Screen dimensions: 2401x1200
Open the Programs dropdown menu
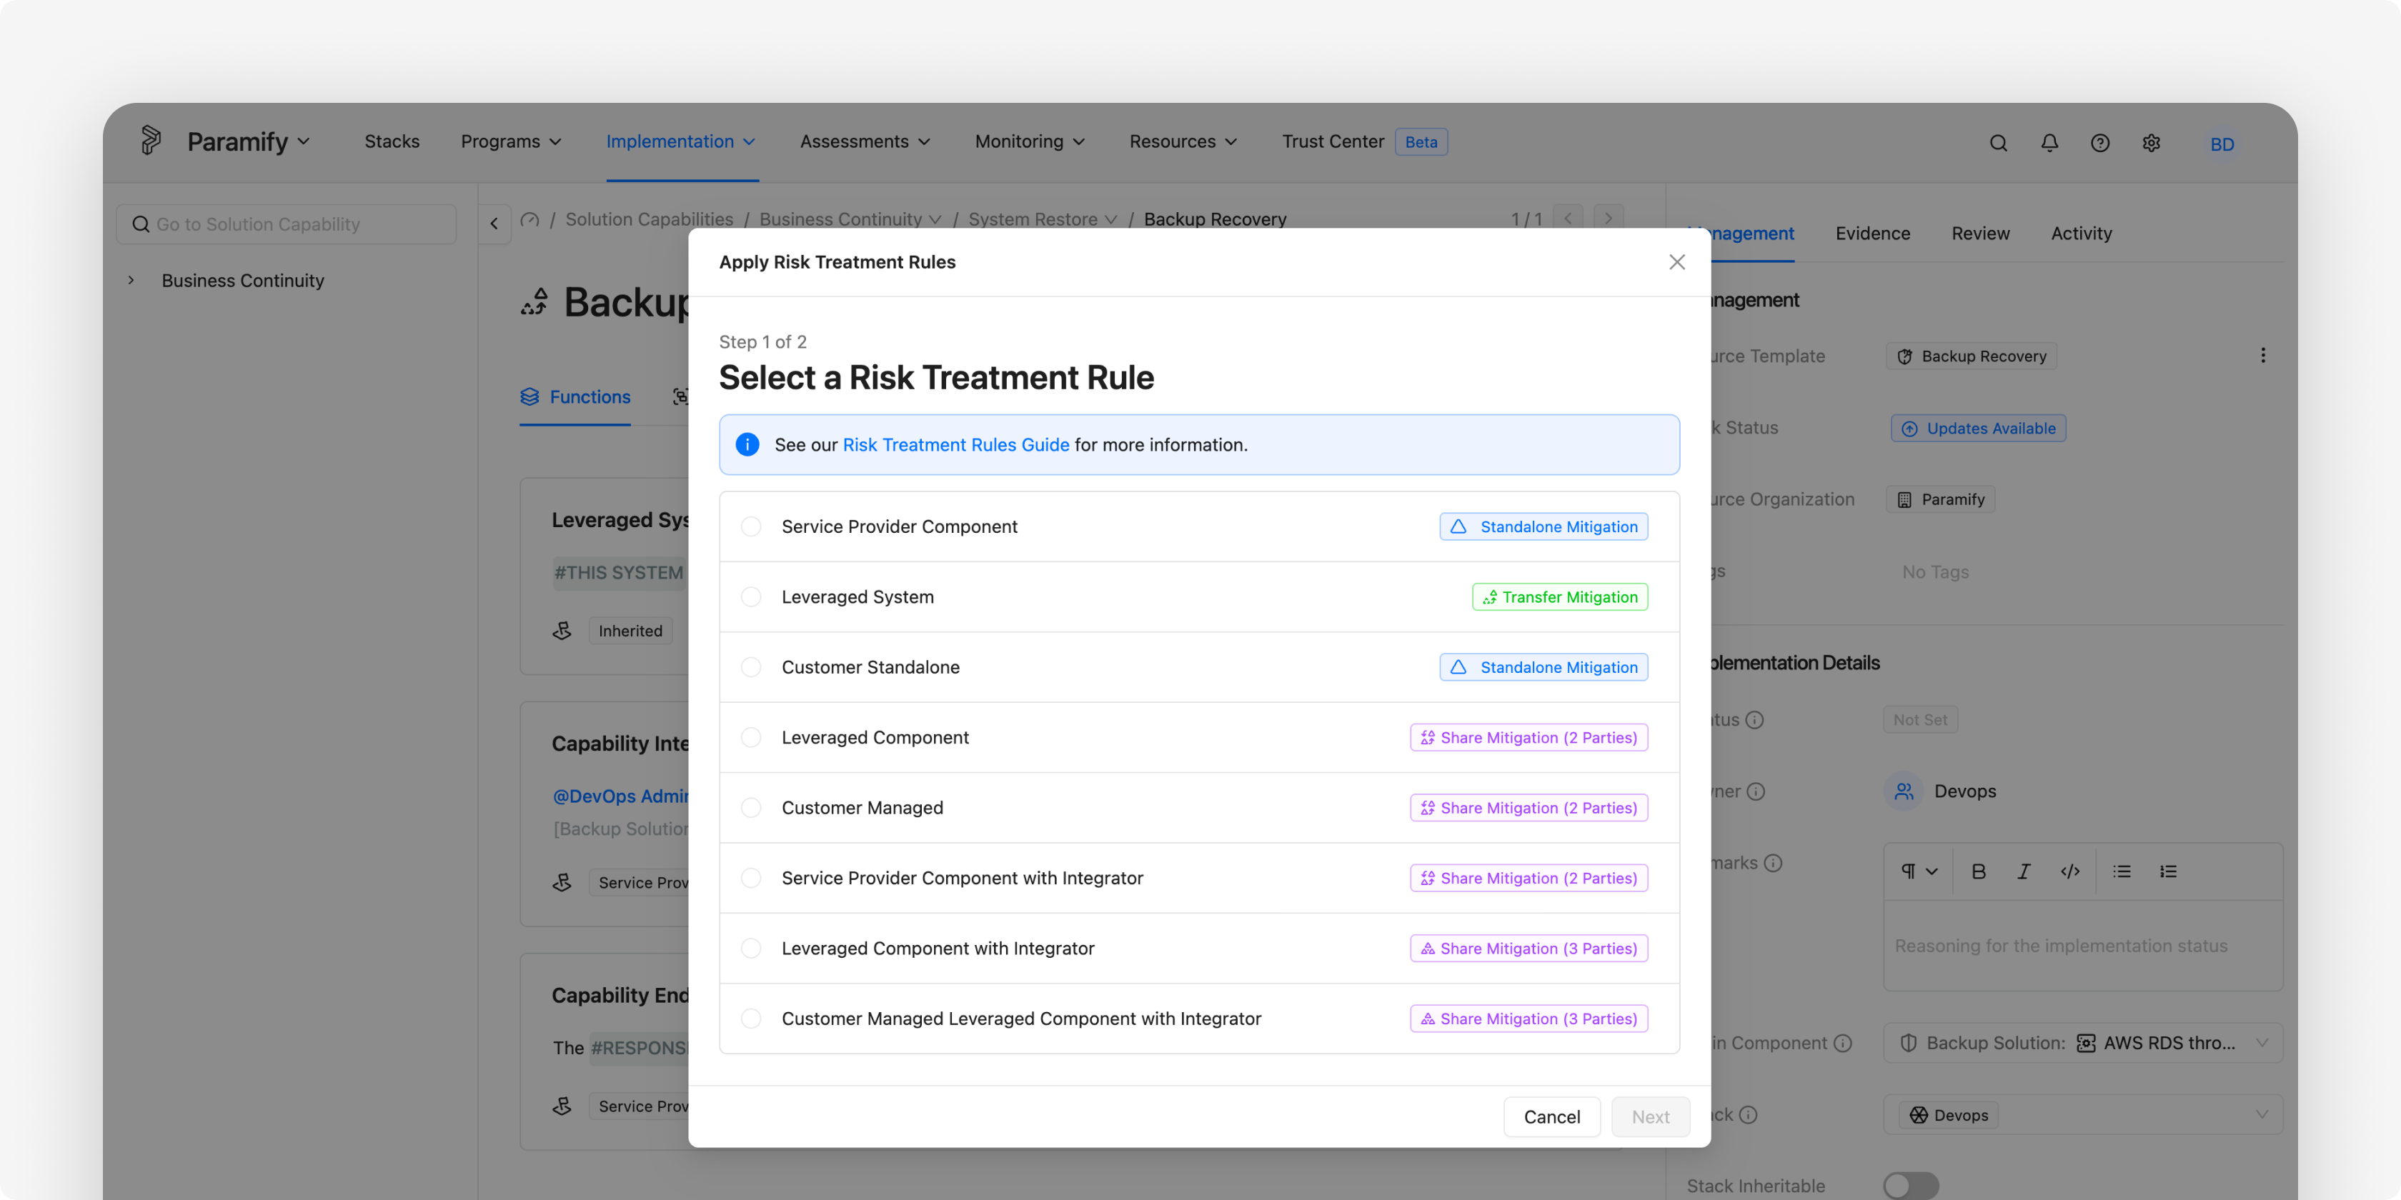coord(511,141)
